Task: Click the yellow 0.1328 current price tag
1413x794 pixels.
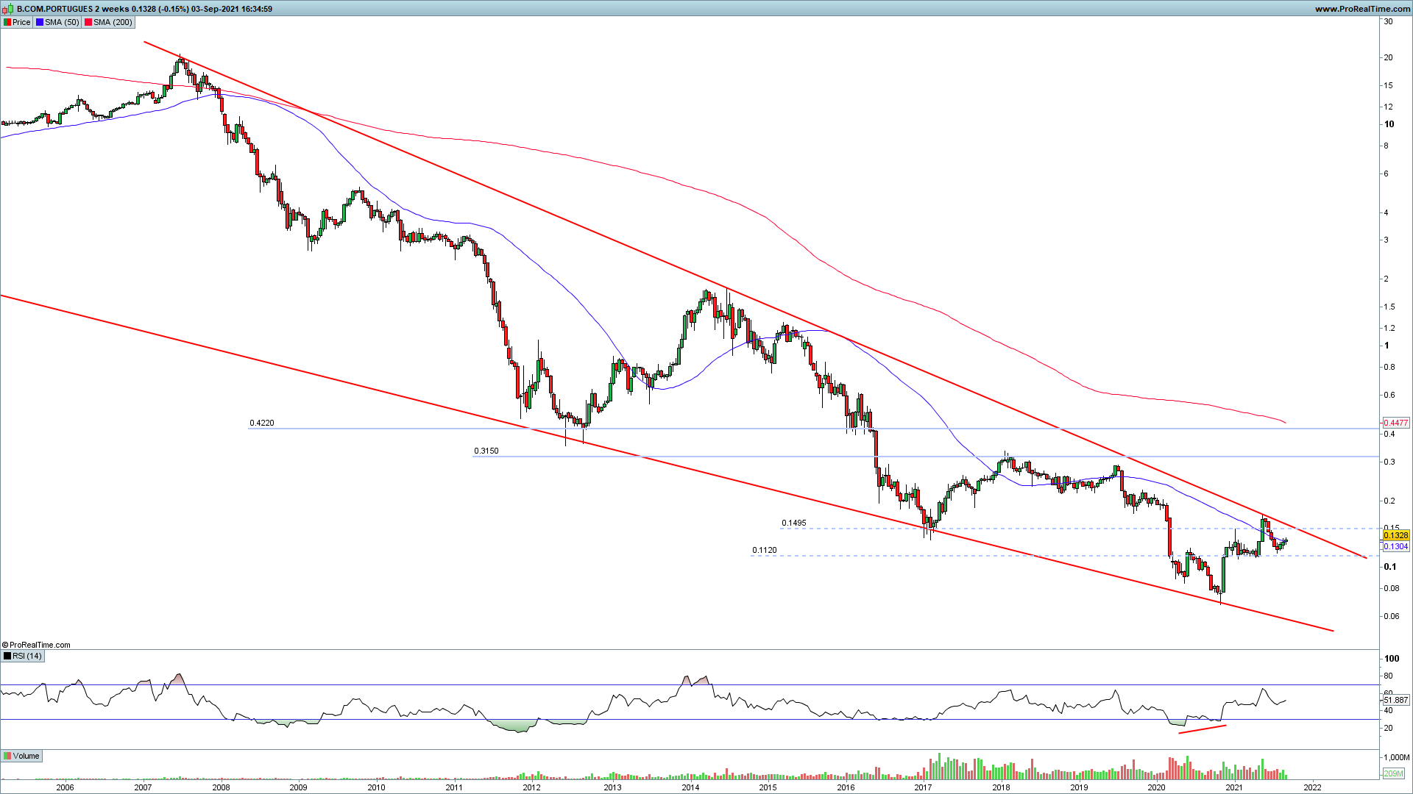Action: click(1395, 535)
